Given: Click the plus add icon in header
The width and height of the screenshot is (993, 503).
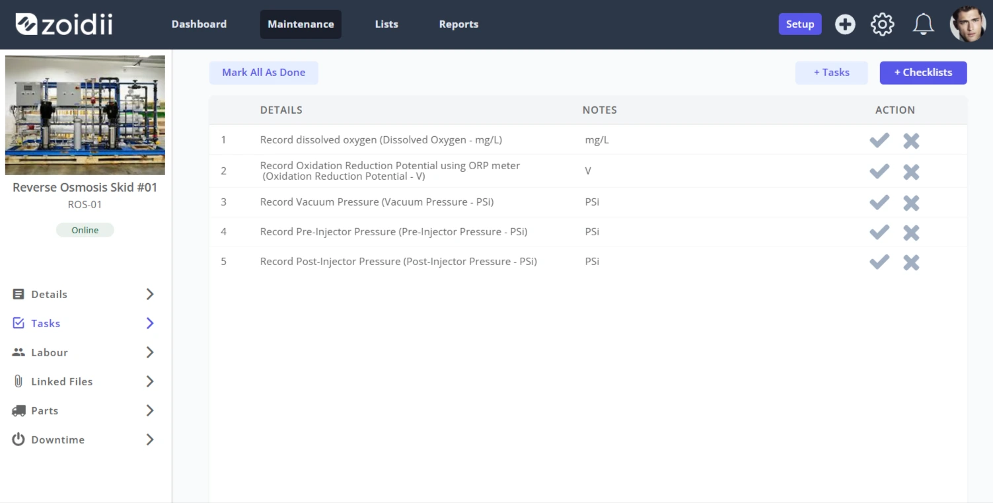Looking at the screenshot, I should point(845,24).
